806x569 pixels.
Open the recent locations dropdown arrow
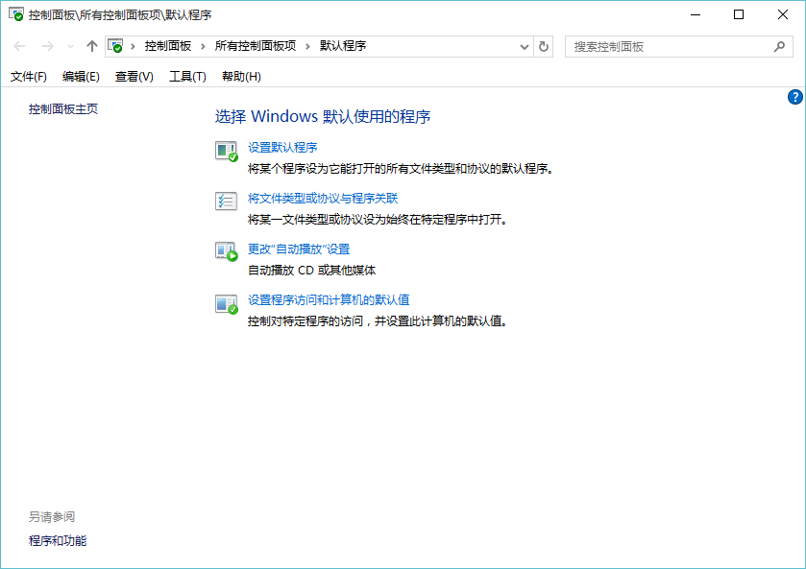coord(70,46)
